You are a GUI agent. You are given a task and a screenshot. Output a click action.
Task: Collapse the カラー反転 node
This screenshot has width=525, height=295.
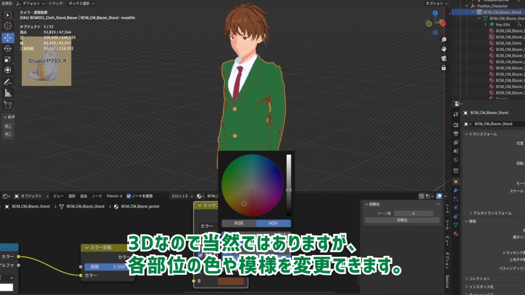(x=87, y=248)
